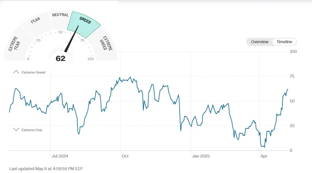Click the 100 label on the chart's y-axis
Screen dimensions: 312x173
pos(293,51)
